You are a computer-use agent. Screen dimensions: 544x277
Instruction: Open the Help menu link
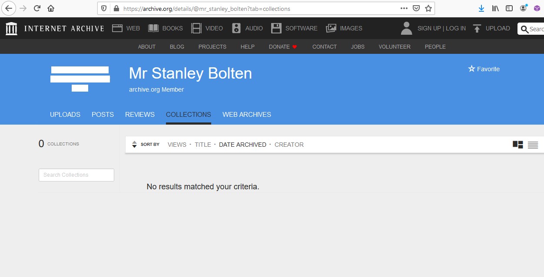(248, 46)
